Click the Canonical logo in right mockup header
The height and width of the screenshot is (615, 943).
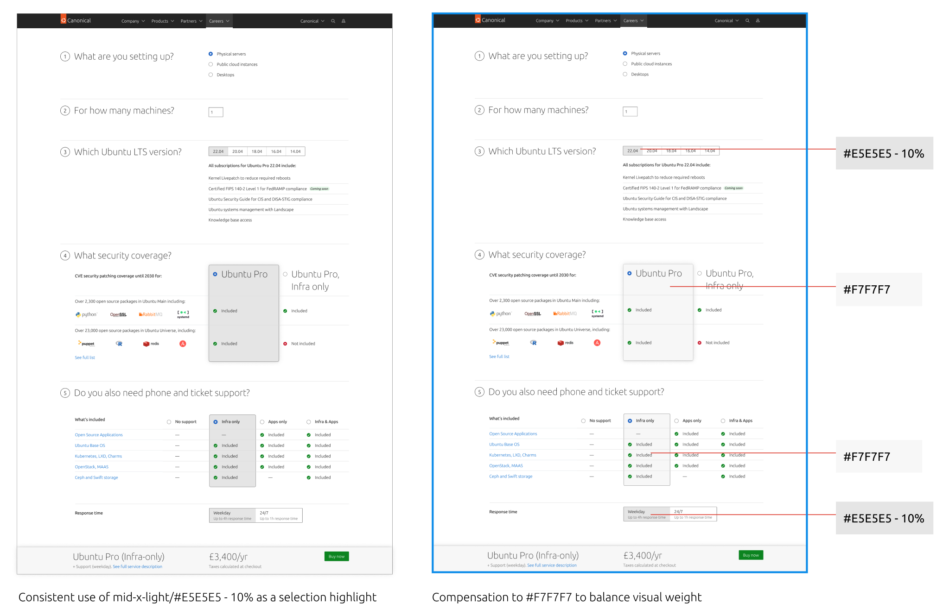[x=490, y=20]
